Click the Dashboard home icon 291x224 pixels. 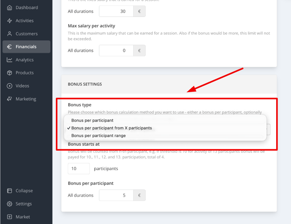(10, 8)
